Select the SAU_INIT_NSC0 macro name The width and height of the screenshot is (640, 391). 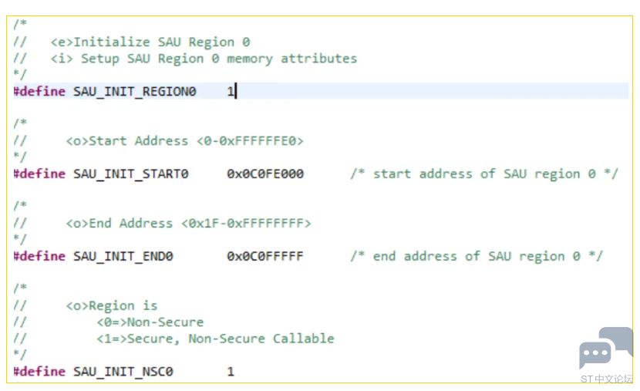pyautogui.click(x=123, y=372)
